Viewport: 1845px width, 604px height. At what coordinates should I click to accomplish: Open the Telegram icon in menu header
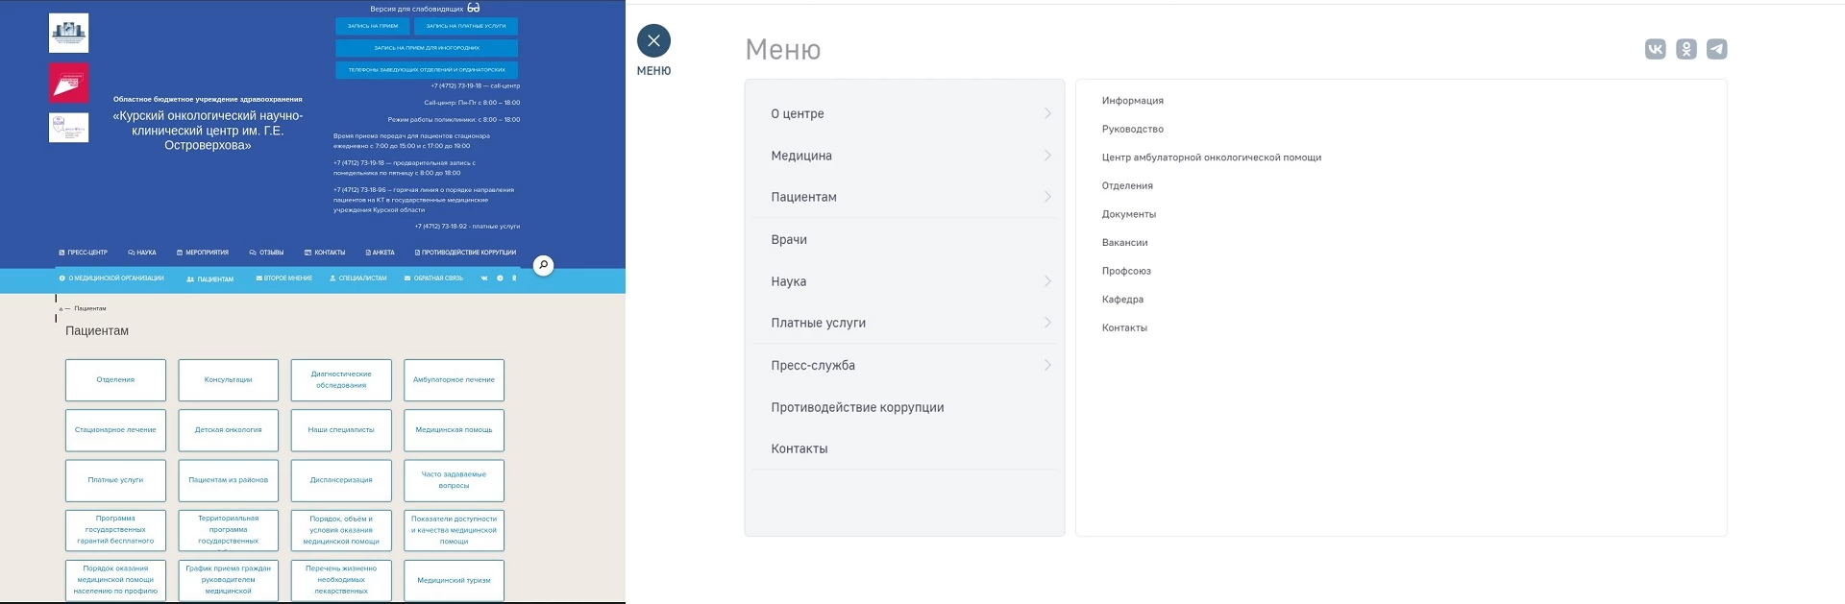1716,49
